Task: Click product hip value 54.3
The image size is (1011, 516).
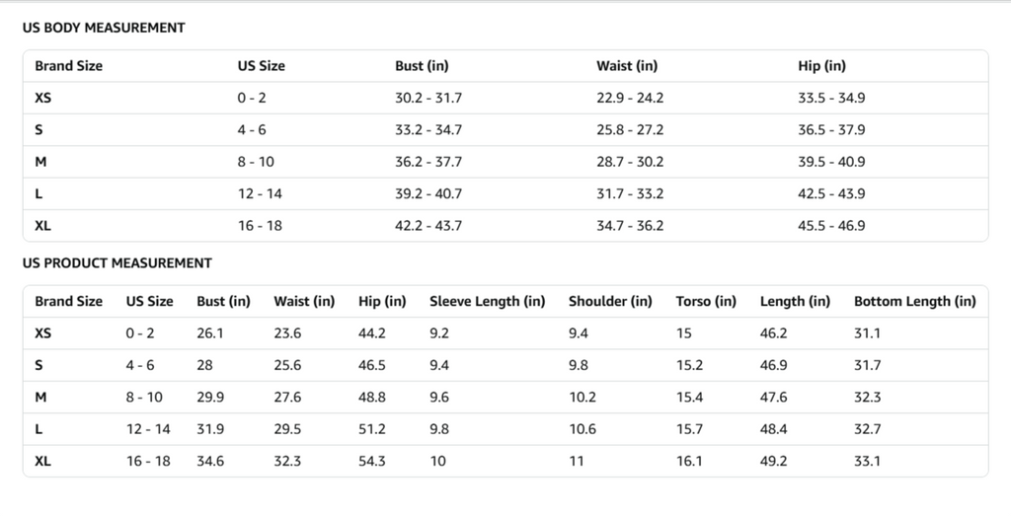Action: click(372, 461)
